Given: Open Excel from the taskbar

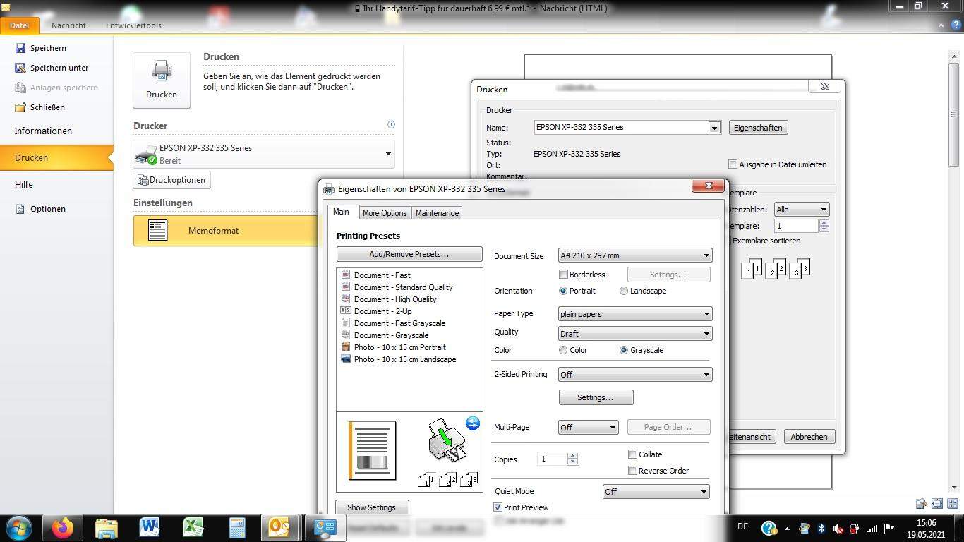Looking at the screenshot, I should click(x=193, y=528).
